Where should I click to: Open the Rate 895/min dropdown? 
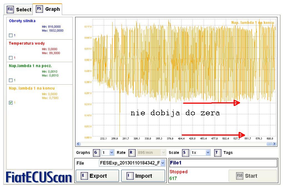click(151, 153)
